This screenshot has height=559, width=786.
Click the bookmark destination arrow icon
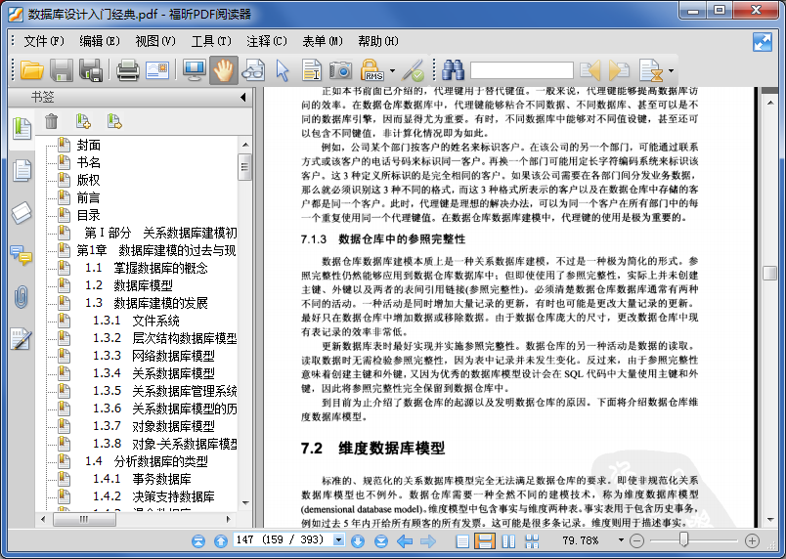pos(114,121)
